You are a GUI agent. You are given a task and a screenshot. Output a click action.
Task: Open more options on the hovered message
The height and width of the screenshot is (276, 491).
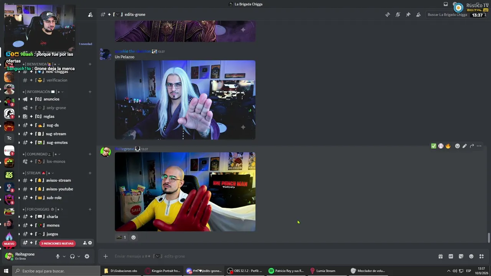(x=479, y=146)
